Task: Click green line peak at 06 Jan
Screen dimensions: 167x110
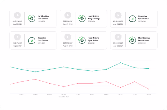Action: pos(120,63)
